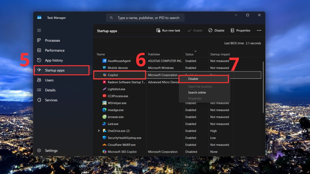Screen dimensions: 310x174
Task: Click the Lark.exe app icon
Action: click(x=104, y=124)
